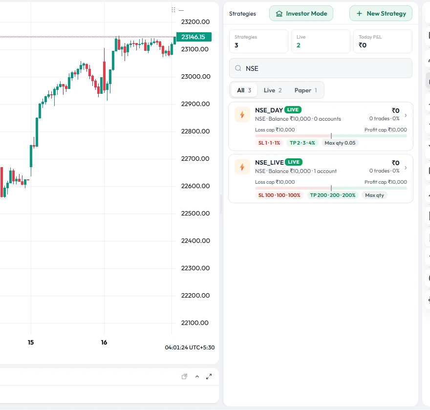Click the chart clock 04:01:24 UTC+5:30
Viewport: 430px width, 410px height.
pyautogui.click(x=190, y=347)
